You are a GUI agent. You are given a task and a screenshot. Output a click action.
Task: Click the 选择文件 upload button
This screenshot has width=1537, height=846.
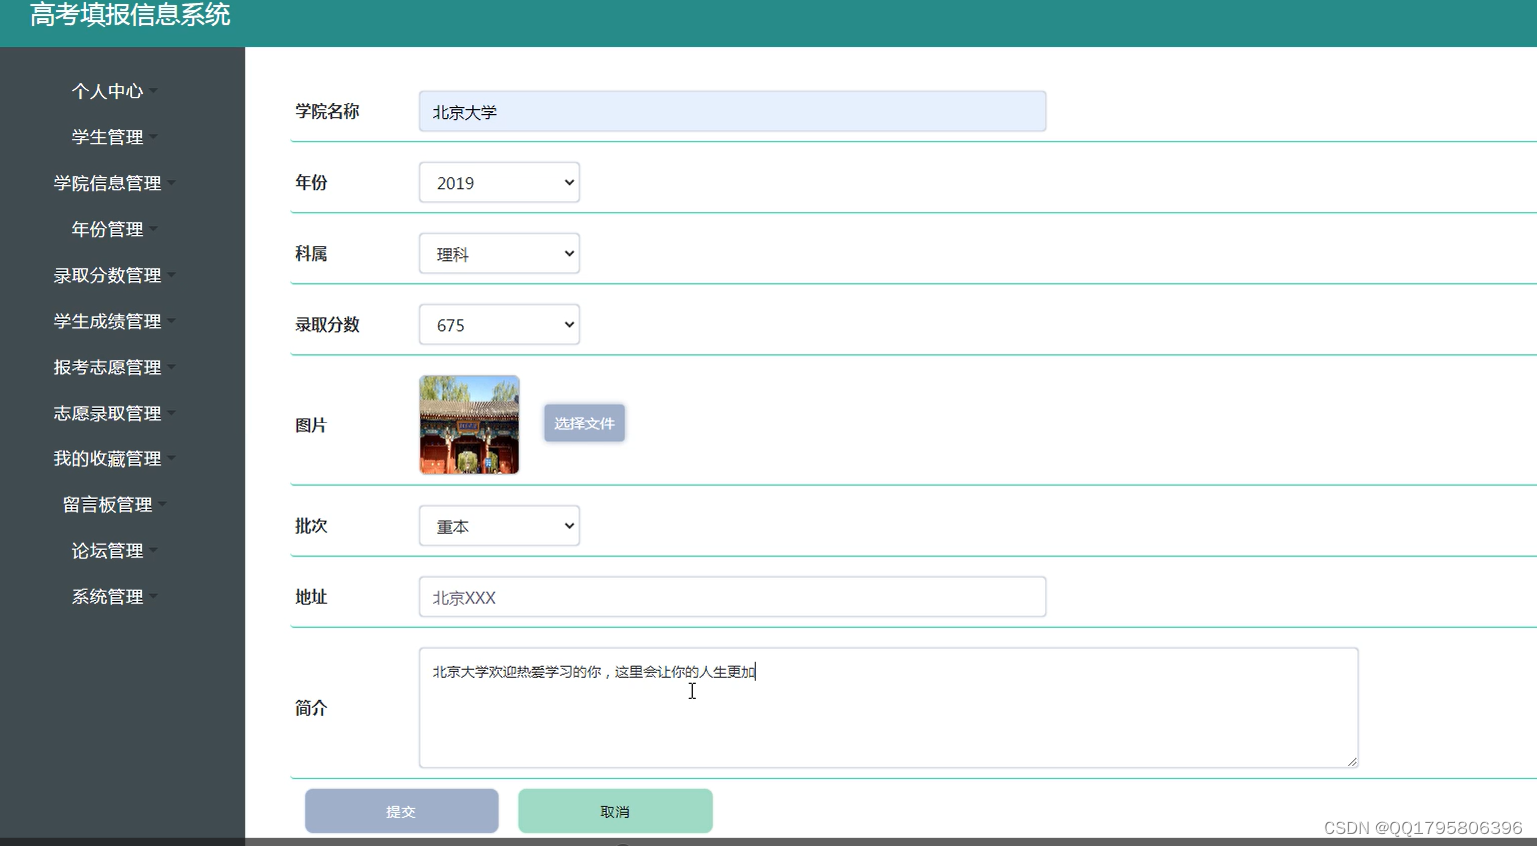point(584,423)
